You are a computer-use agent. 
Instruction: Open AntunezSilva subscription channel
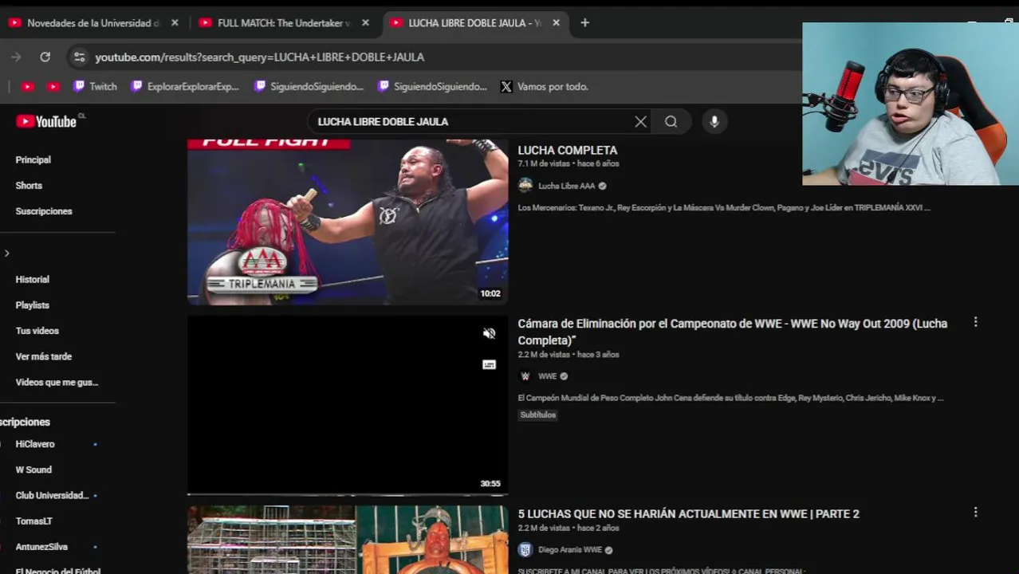pyautogui.click(x=41, y=546)
